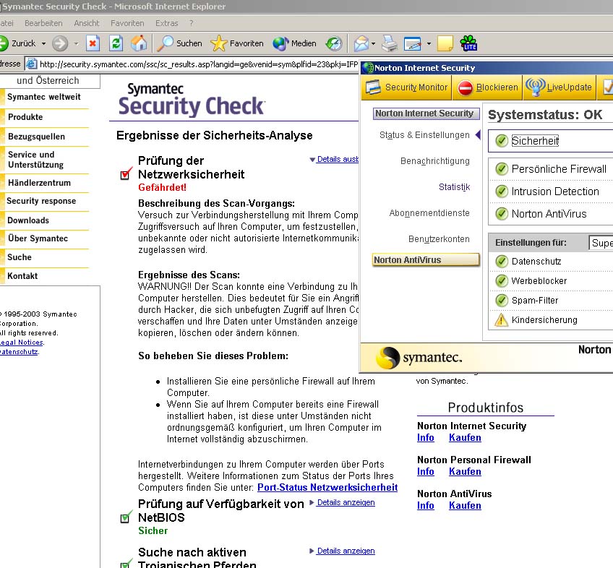Screen dimensions: 613x568
Task: Open the Favoriten menu in menu bar
Action: 127,23
